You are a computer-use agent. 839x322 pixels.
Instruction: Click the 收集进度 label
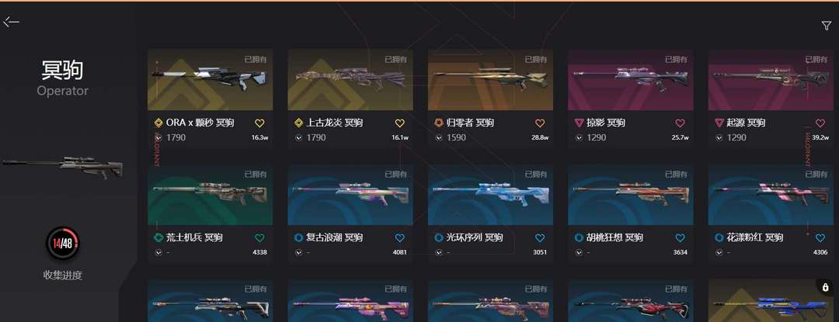pyautogui.click(x=63, y=275)
